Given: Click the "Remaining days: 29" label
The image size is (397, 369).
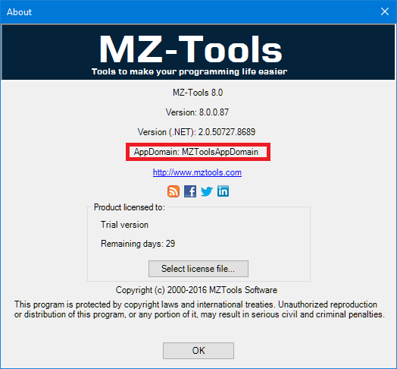Looking at the screenshot, I should click(138, 244).
